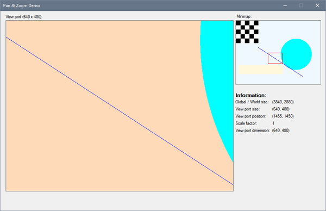
Task: Click the Pan & Zoom Demo title bar
Action: tap(146, 5)
